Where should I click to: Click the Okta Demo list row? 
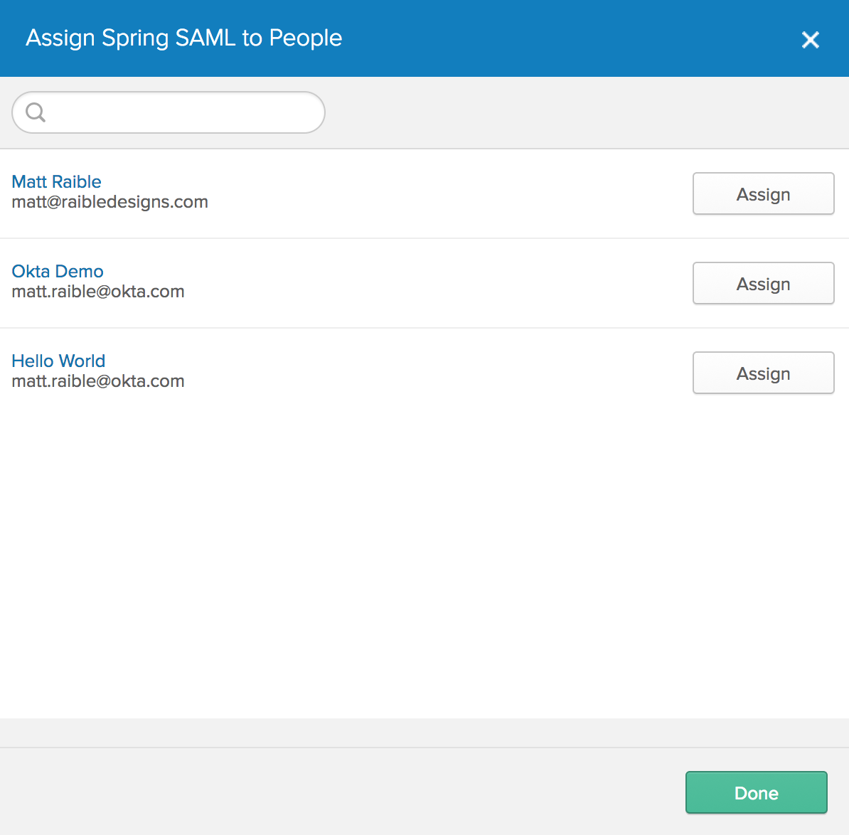tap(356, 282)
